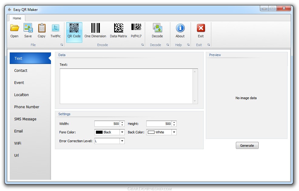Click the white Back Color swatch
The image size is (299, 191).
pyautogui.click(x=151, y=132)
